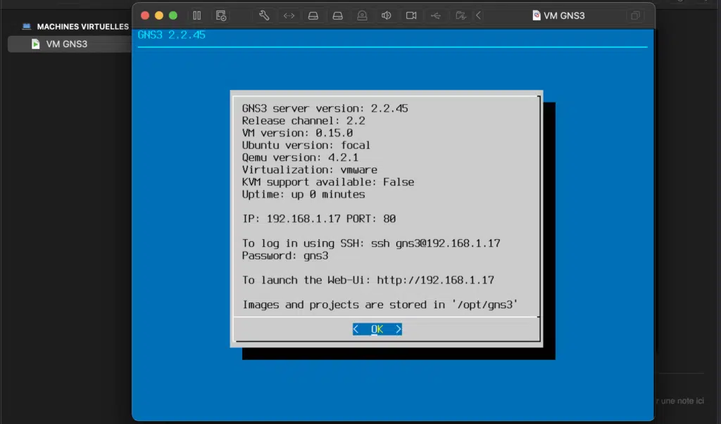Open the snapshots manager icon
721x424 pixels.
[221, 15]
